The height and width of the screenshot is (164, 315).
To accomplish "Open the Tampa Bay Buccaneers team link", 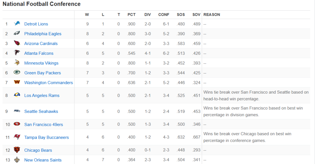I will (47, 137).
